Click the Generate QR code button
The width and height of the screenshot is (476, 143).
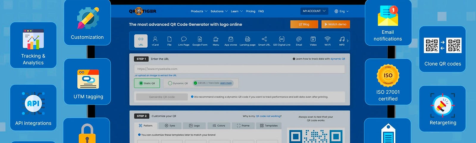click(x=162, y=97)
